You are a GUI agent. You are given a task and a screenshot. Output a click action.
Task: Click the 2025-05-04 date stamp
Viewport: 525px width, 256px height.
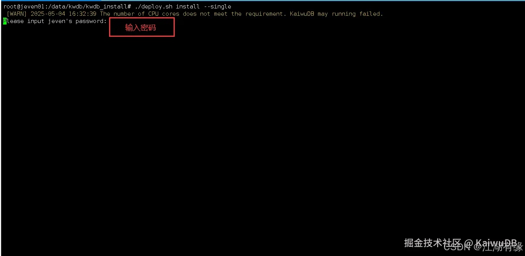point(48,14)
